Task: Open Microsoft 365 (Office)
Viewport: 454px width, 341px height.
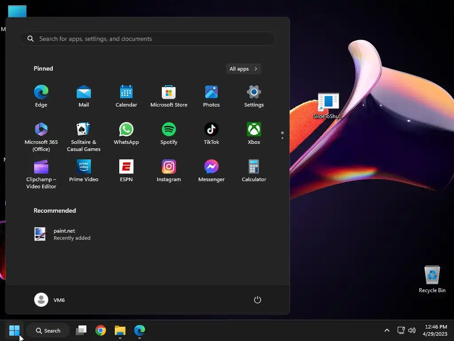Action: pyautogui.click(x=41, y=137)
